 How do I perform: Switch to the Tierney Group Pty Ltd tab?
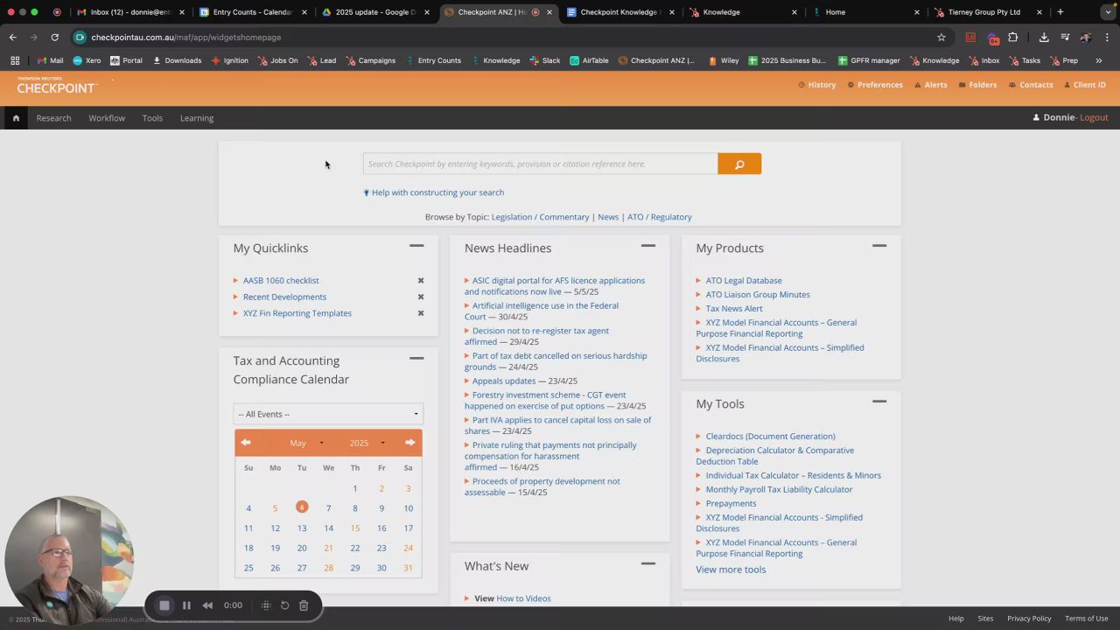pos(987,12)
